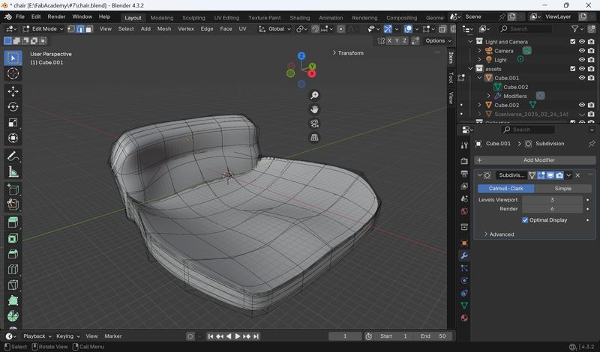Screen dimensions: 600x352
Task: Open the Global transform orientation dropdown
Action: pyautogui.click(x=274, y=29)
